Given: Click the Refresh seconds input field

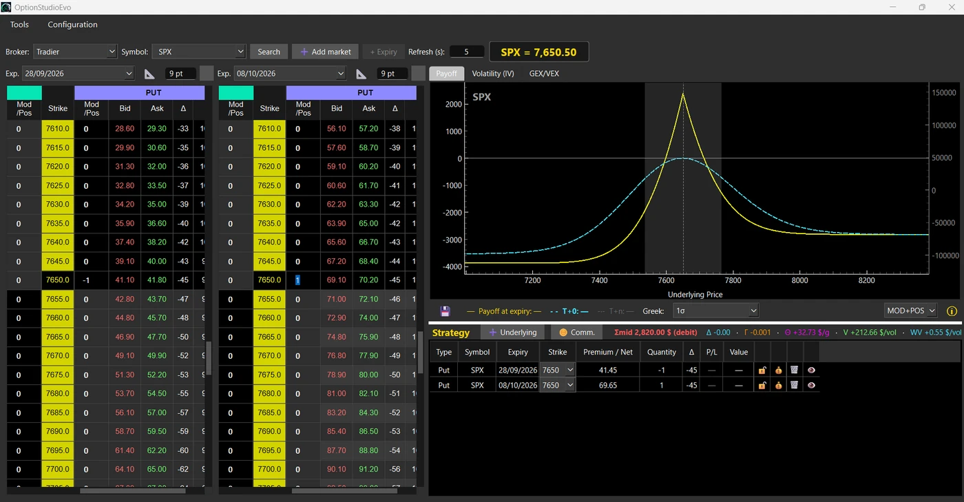Looking at the screenshot, I should pyautogui.click(x=467, y=52).
